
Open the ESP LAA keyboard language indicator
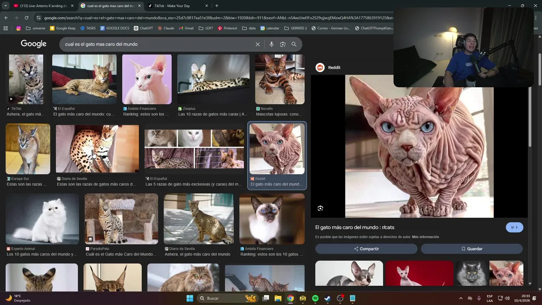[489, 298]
